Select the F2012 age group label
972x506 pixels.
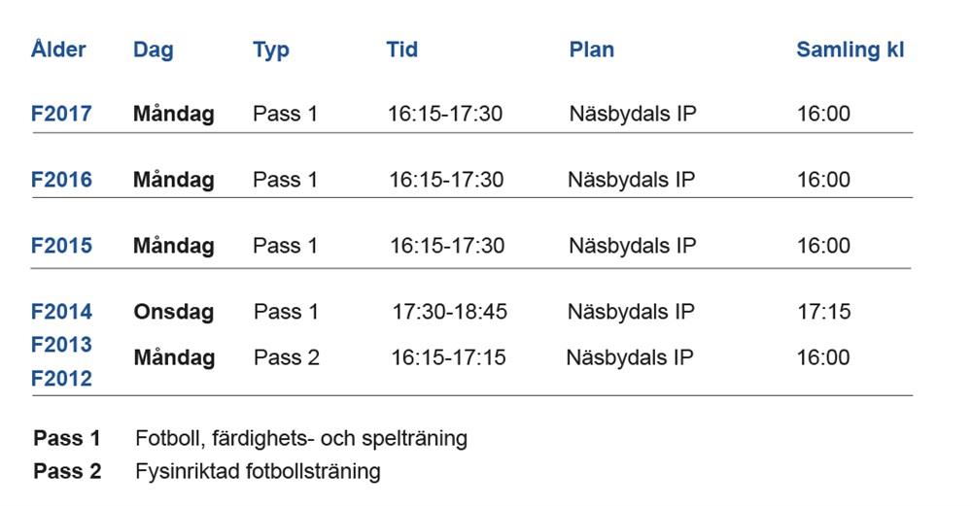tap(61, 379)
